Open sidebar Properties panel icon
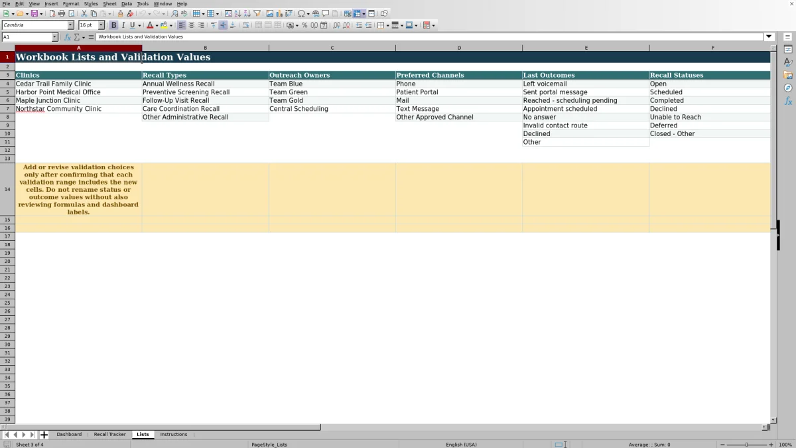796x448 pixels. coord(788,49)
